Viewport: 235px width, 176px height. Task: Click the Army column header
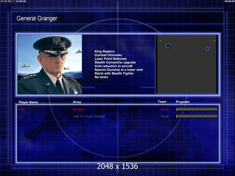pyautogui.click(x=77, y=102)
